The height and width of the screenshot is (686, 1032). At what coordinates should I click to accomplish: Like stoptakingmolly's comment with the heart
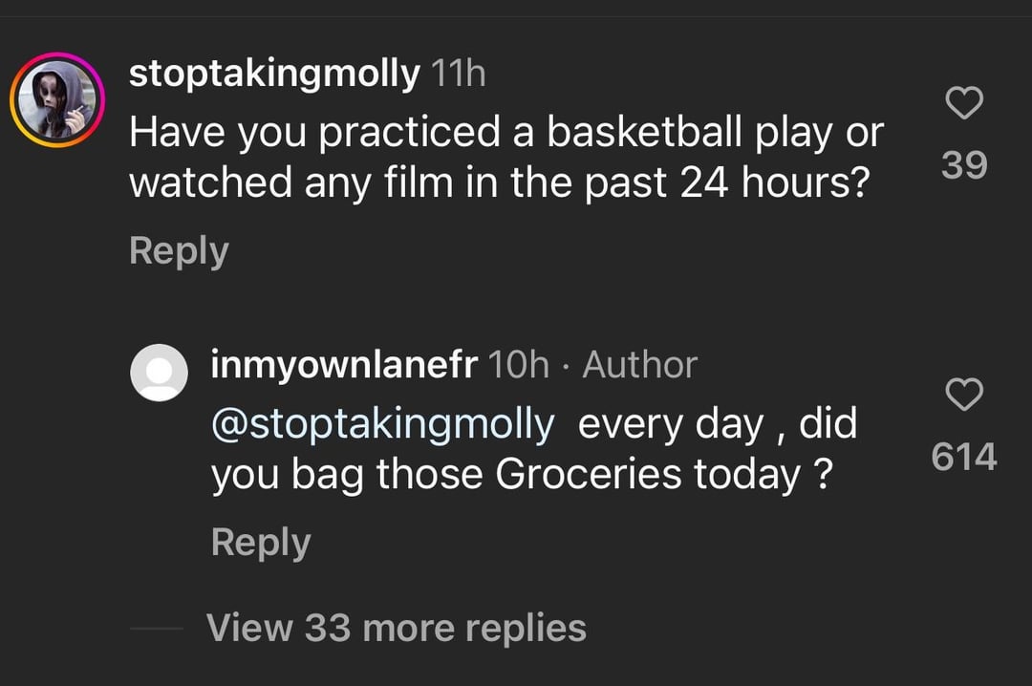click(964, 103)
